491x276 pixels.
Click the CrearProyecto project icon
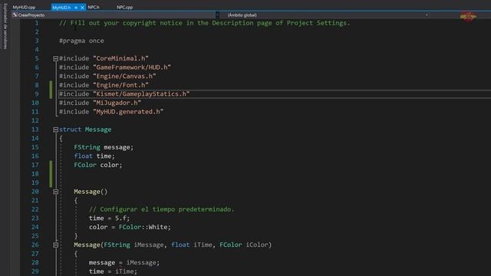coord(15,15)
